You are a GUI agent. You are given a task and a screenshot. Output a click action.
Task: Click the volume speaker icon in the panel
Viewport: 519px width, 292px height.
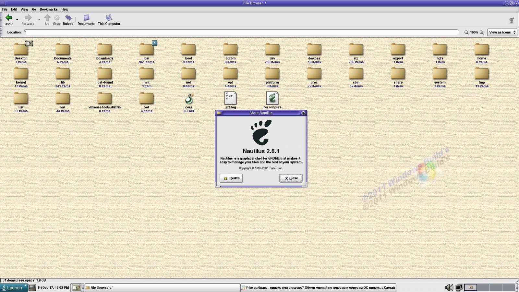pos(449,287)
